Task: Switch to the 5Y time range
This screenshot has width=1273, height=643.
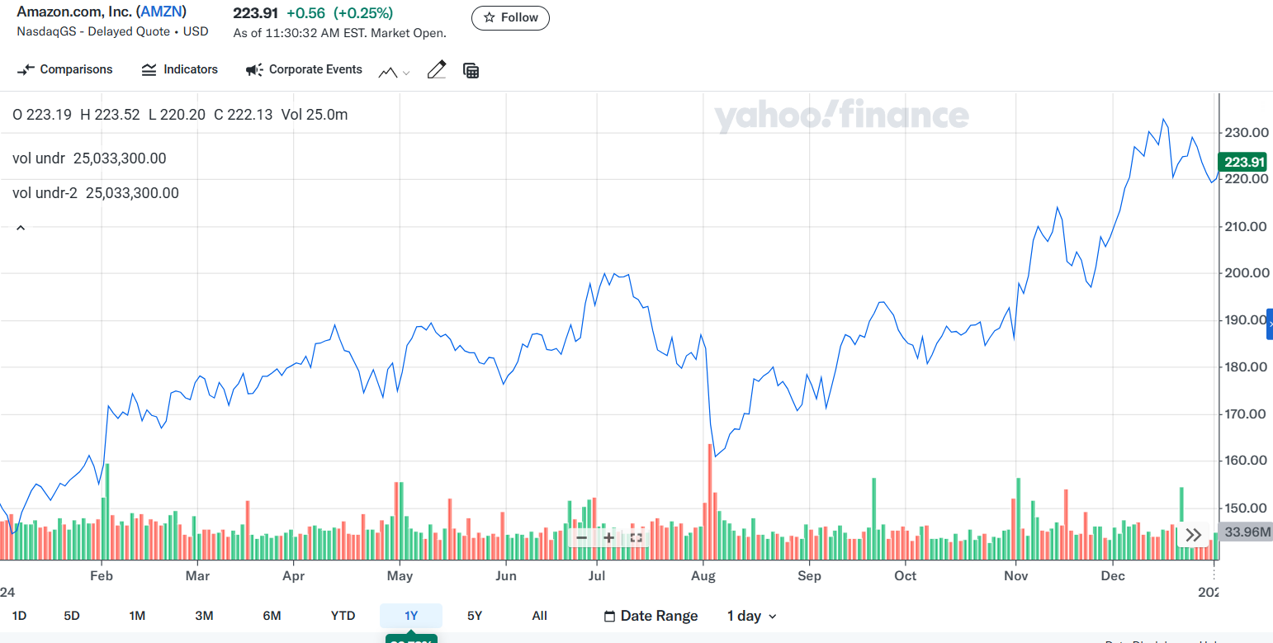Action: pyautogui.click(x=475, y=616)
